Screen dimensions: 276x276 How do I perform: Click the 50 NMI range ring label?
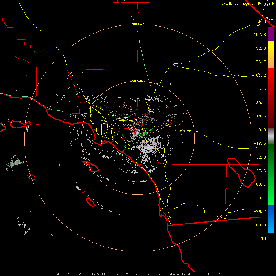138,81
